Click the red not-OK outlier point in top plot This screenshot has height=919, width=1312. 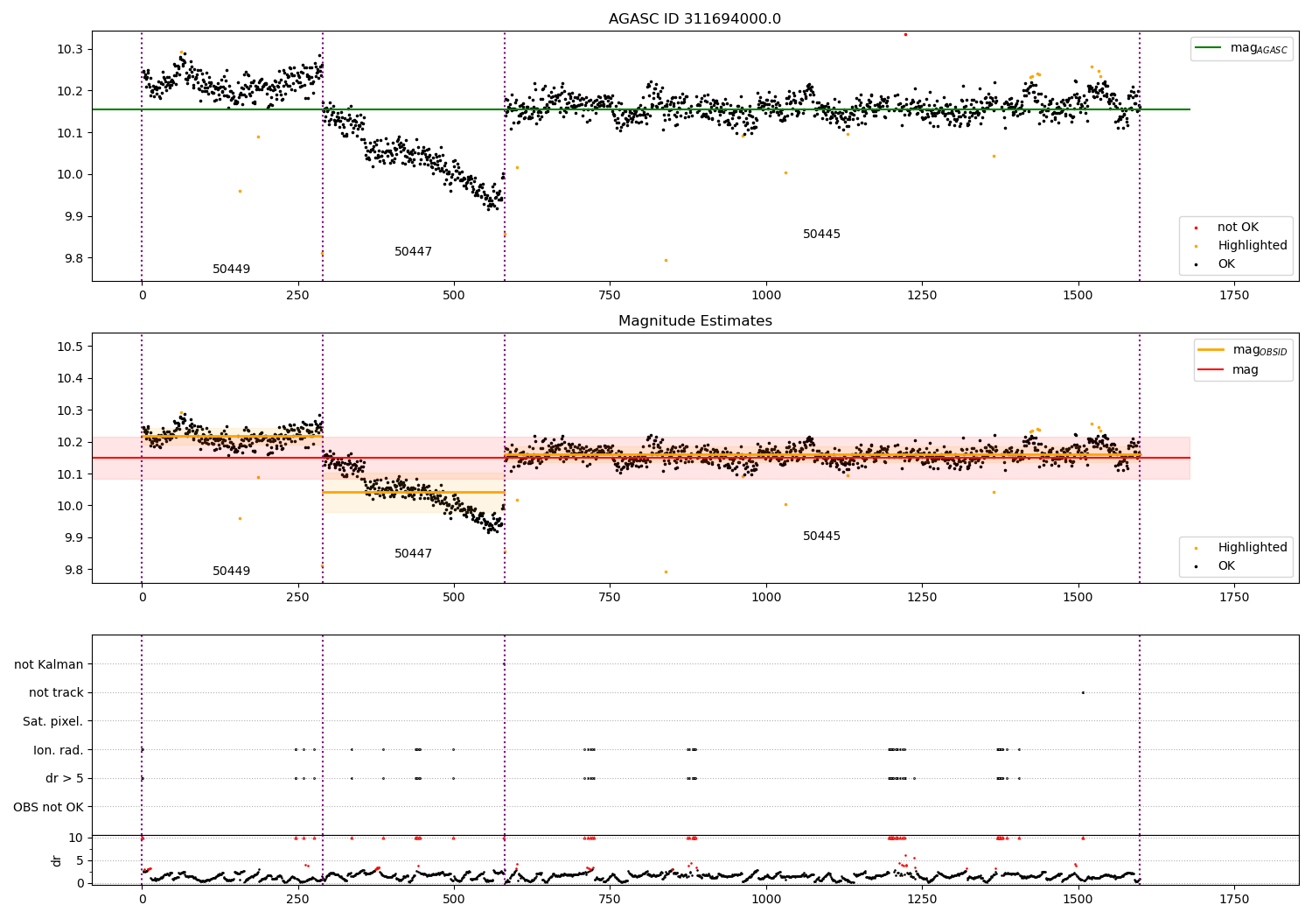905,35
